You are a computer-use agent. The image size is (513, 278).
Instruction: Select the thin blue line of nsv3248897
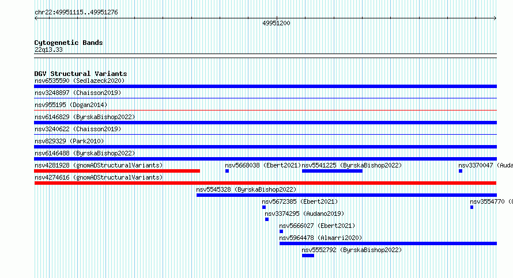point(265,98)
